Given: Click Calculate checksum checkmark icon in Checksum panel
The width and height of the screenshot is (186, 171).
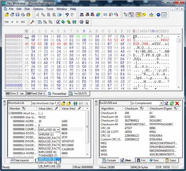Looking at the screenshot, I should tap(166, 103).
